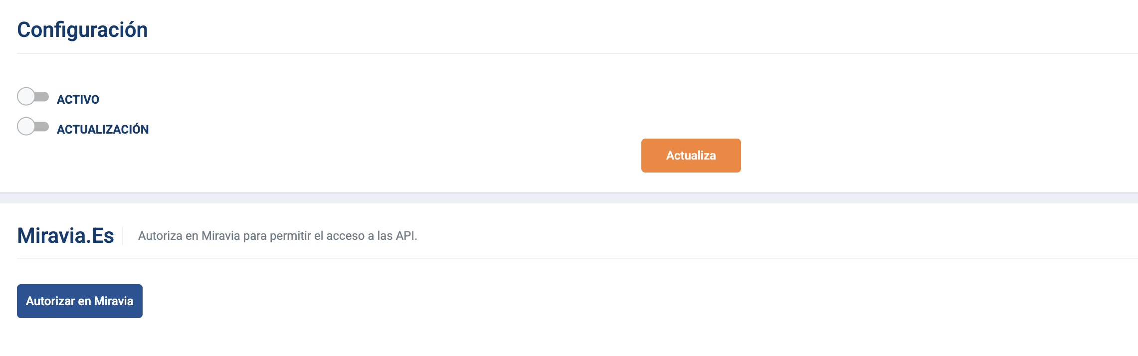1138x356 pixels.
Task: Select the Miravia.Es section title
Action: click(x=65, y=235)
